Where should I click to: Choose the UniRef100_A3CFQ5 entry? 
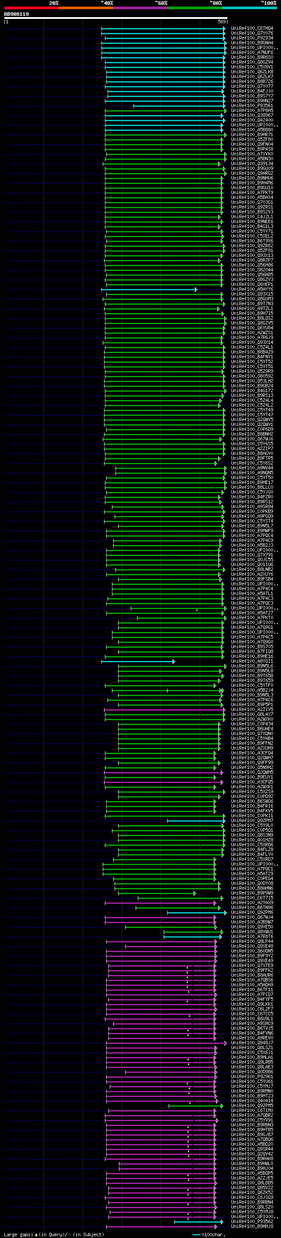click(252, 782)
